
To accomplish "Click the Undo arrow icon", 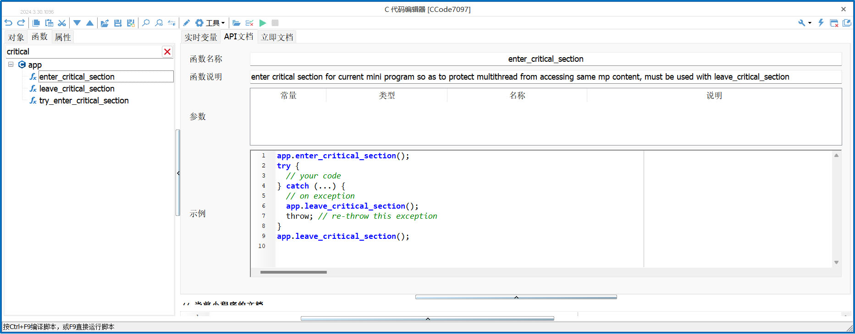I will tap(8, 23).
